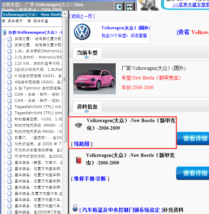The height and width of the screenshot is (214, 209).
Task: Click document icon of 基本装备, 自2005年7月 row
Action: [9, 212]
